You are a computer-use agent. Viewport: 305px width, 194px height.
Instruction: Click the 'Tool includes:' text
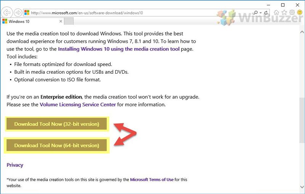coord(22,57)
